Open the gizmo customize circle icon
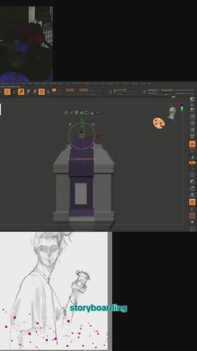 (66, 112)
